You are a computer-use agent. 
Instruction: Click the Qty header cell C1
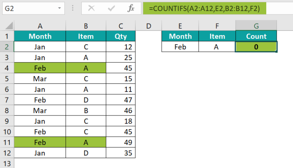click(121, 36)
